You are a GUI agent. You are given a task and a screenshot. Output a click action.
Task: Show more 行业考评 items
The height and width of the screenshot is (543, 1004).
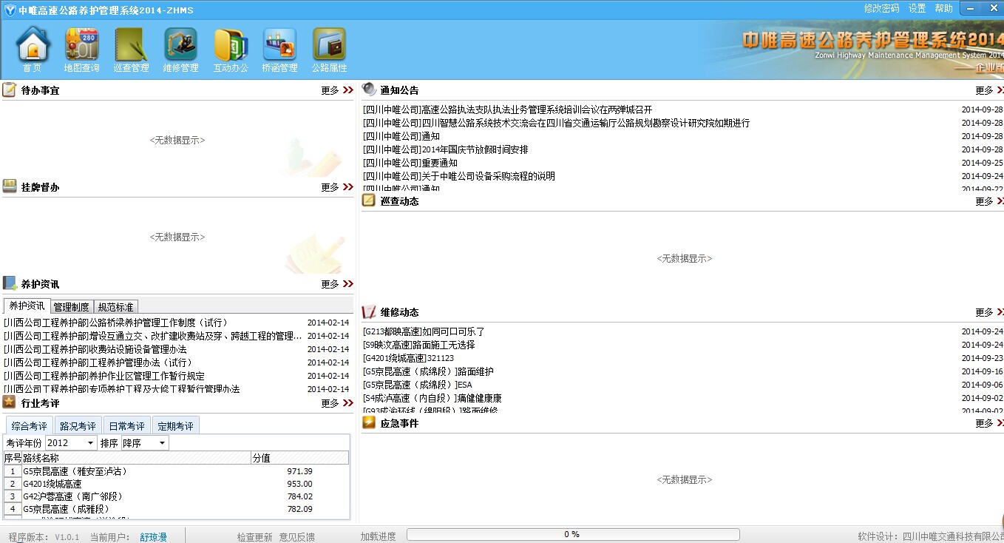point(337,403)
